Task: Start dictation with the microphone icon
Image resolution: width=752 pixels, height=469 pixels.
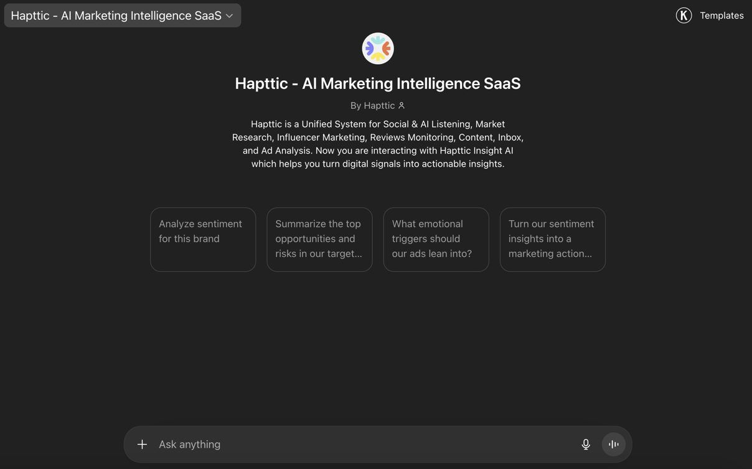Action: coord(586,444)
